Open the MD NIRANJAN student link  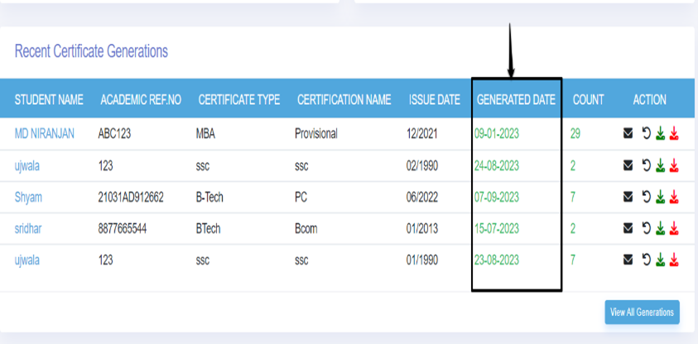tap(44, 133)
